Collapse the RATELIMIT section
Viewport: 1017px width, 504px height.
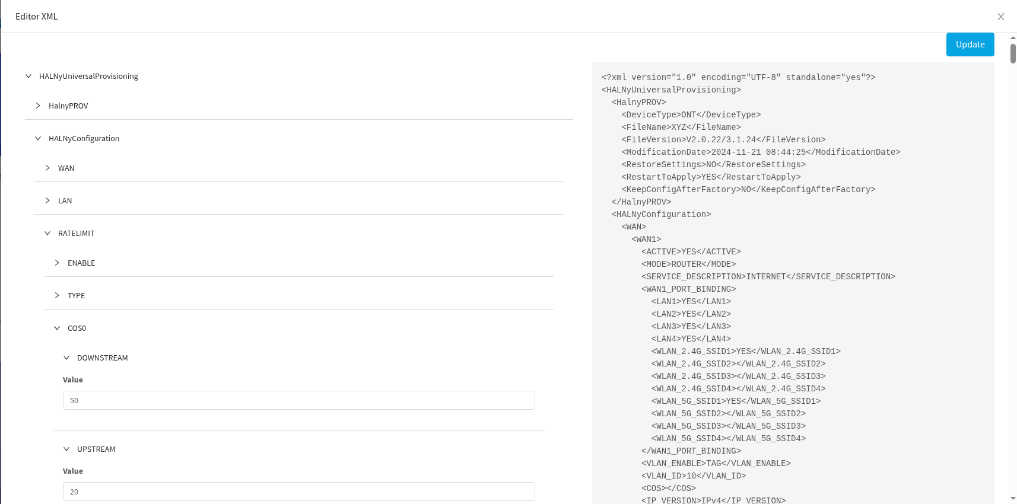(47, 233)
